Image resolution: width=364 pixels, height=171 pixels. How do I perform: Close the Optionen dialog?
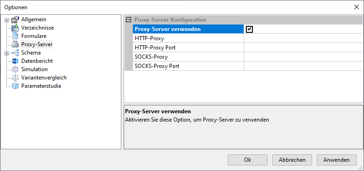coord(356,7)
